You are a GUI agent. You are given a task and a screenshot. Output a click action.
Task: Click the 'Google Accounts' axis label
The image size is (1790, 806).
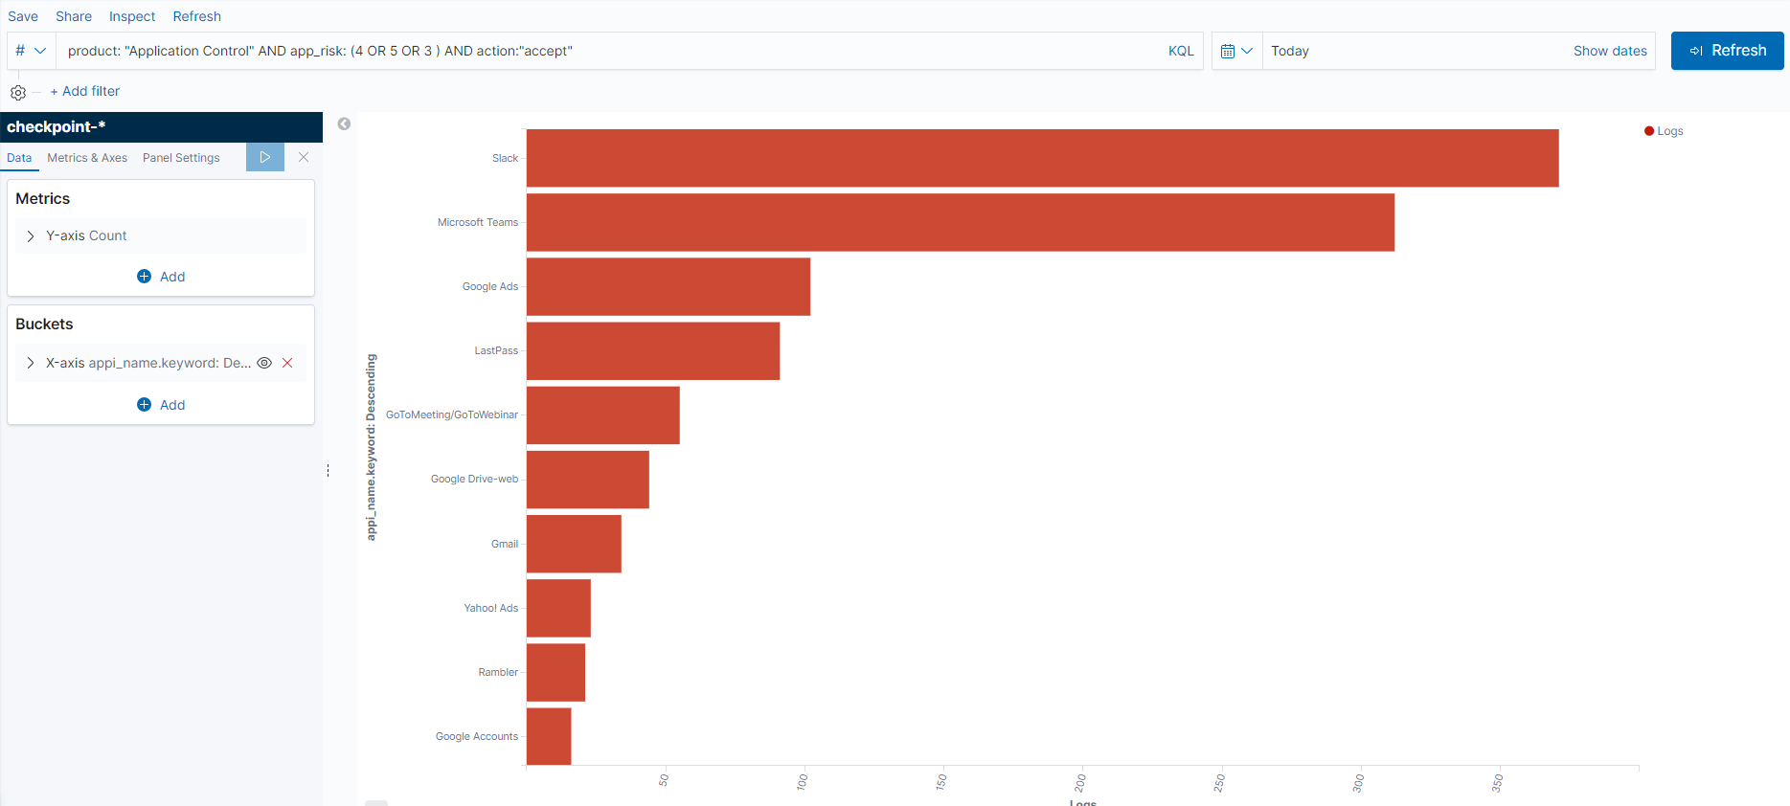[x=477, y=736]
